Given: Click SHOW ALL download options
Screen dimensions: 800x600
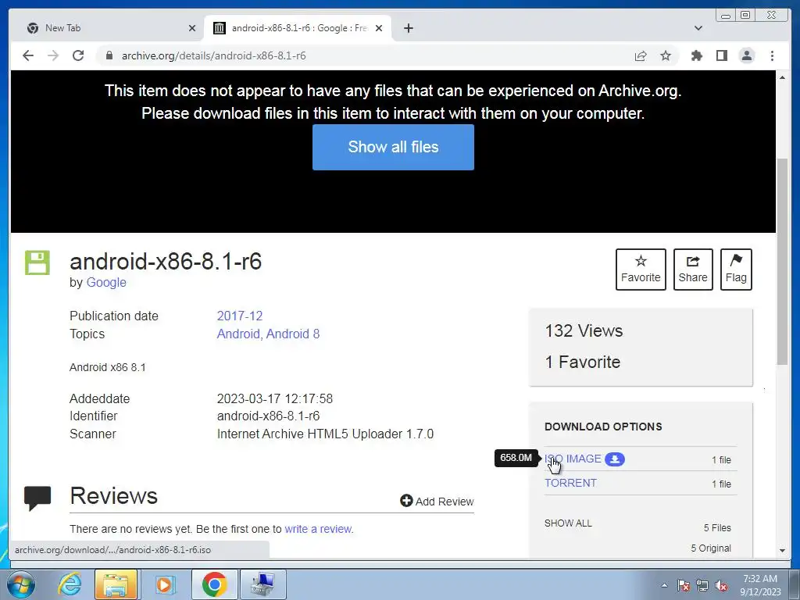Looking at the screenshot, I should coord(568,523).
